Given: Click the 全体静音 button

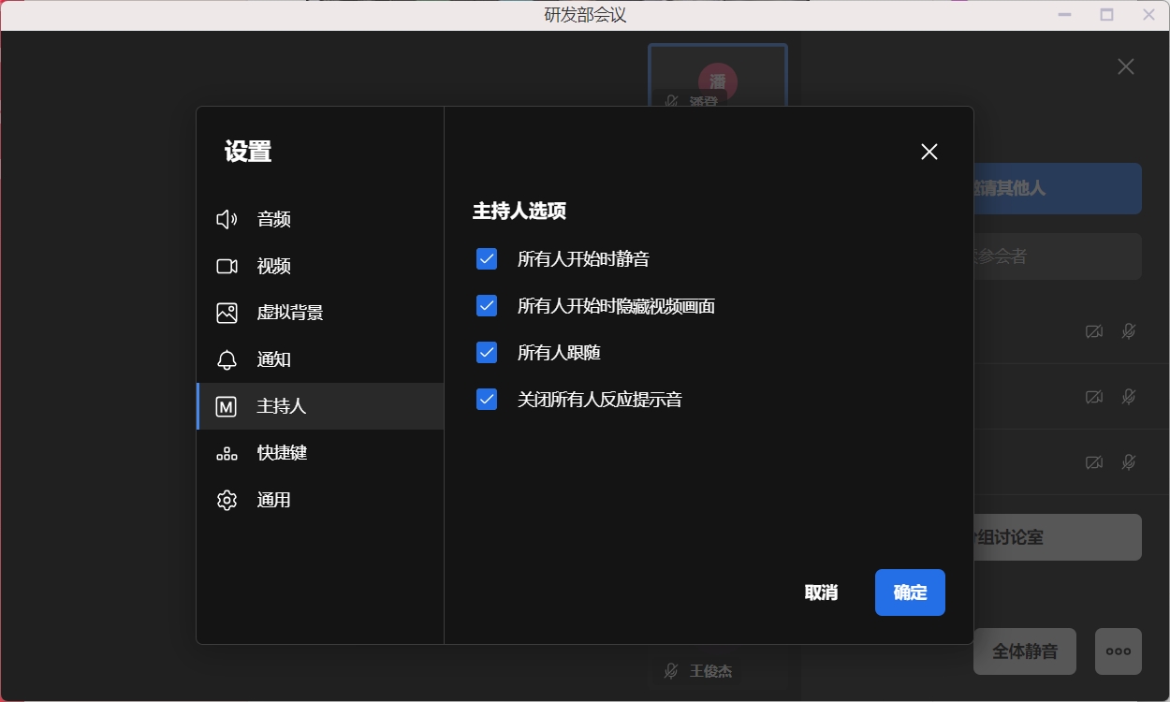Looking at the screenshot, I should (x=1024, y=651).
